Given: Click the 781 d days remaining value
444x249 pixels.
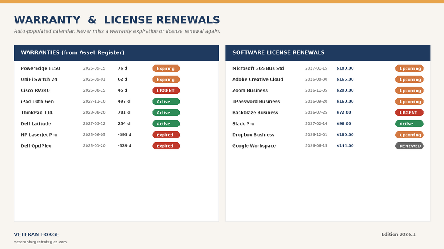Looking at the screenshot, I should click(124, 112).
